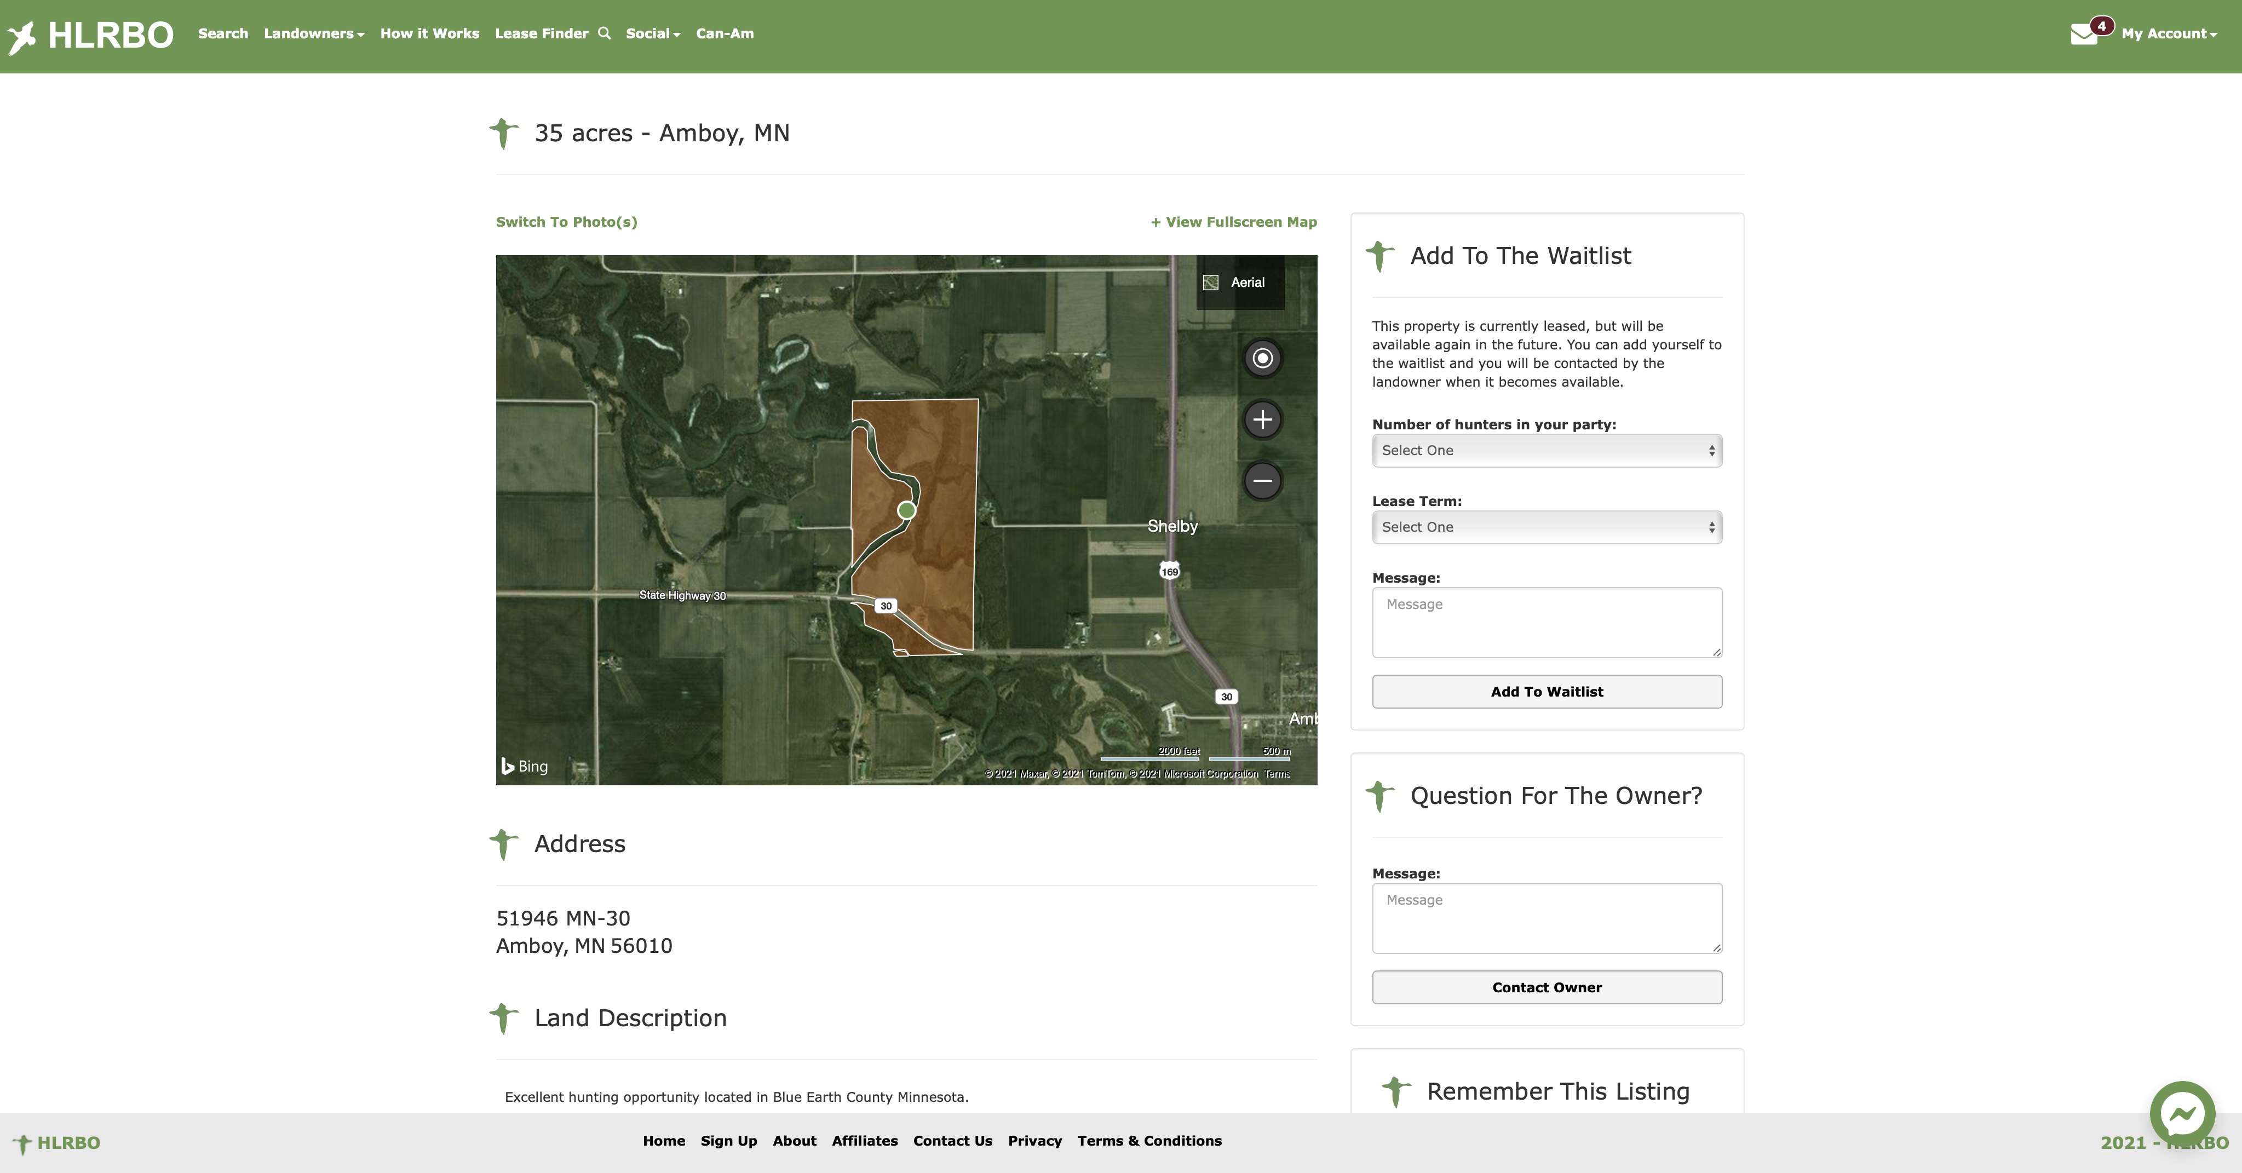Click the HLRBO logo in header
This screenshot has width=2242, height=1173.
pyautogui.click(x=90, y=36)
